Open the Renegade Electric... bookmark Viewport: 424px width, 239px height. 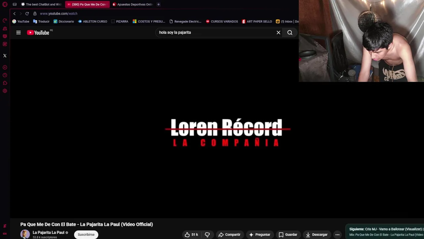185,21
